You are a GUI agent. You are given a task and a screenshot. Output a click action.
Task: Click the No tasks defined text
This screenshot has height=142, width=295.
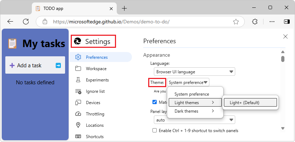pyautogui.click(x=35, y=82)
